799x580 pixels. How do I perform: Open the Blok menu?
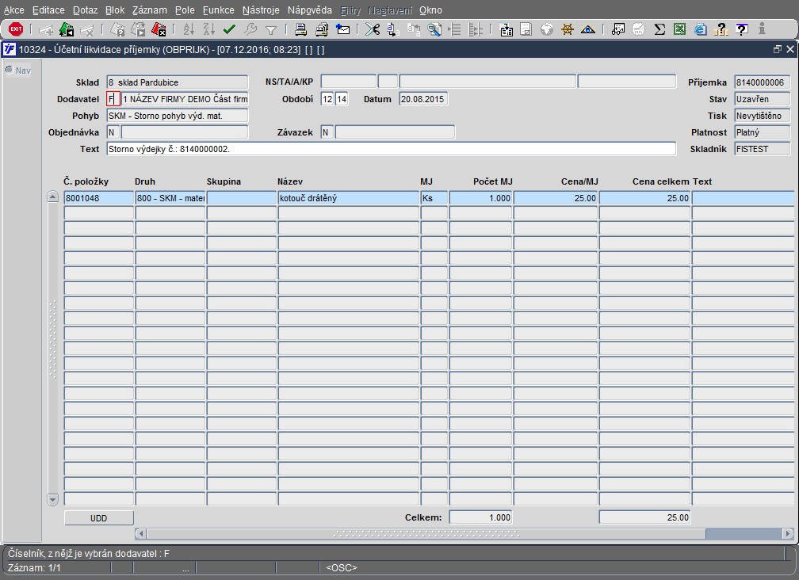115,10
